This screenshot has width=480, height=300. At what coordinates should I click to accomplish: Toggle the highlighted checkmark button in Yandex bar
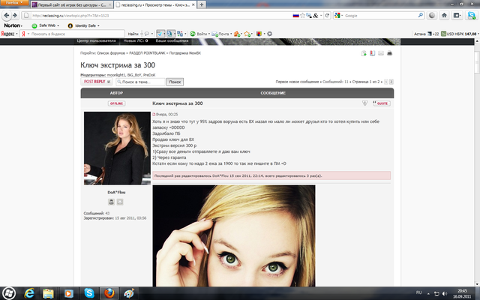(x=160, y=34)
